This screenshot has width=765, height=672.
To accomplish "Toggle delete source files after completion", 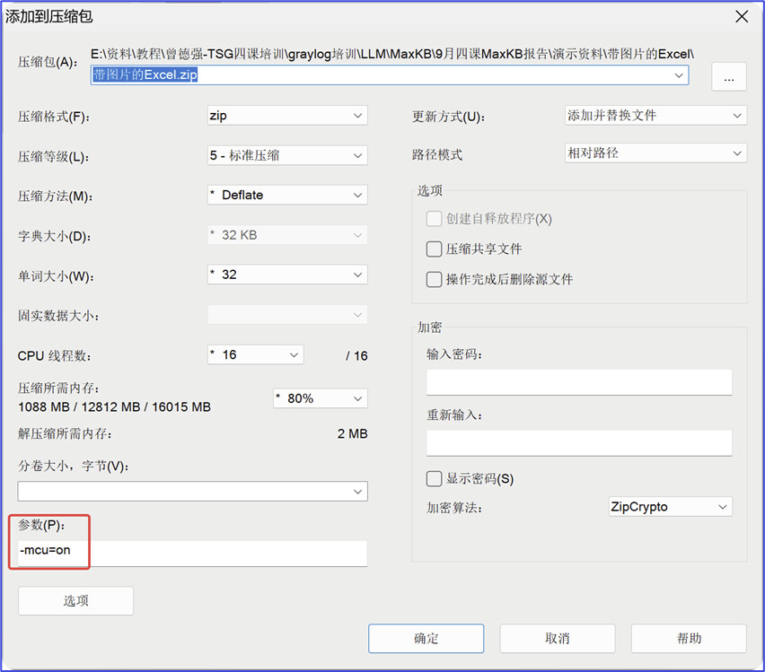I will [x=435, y=279].
